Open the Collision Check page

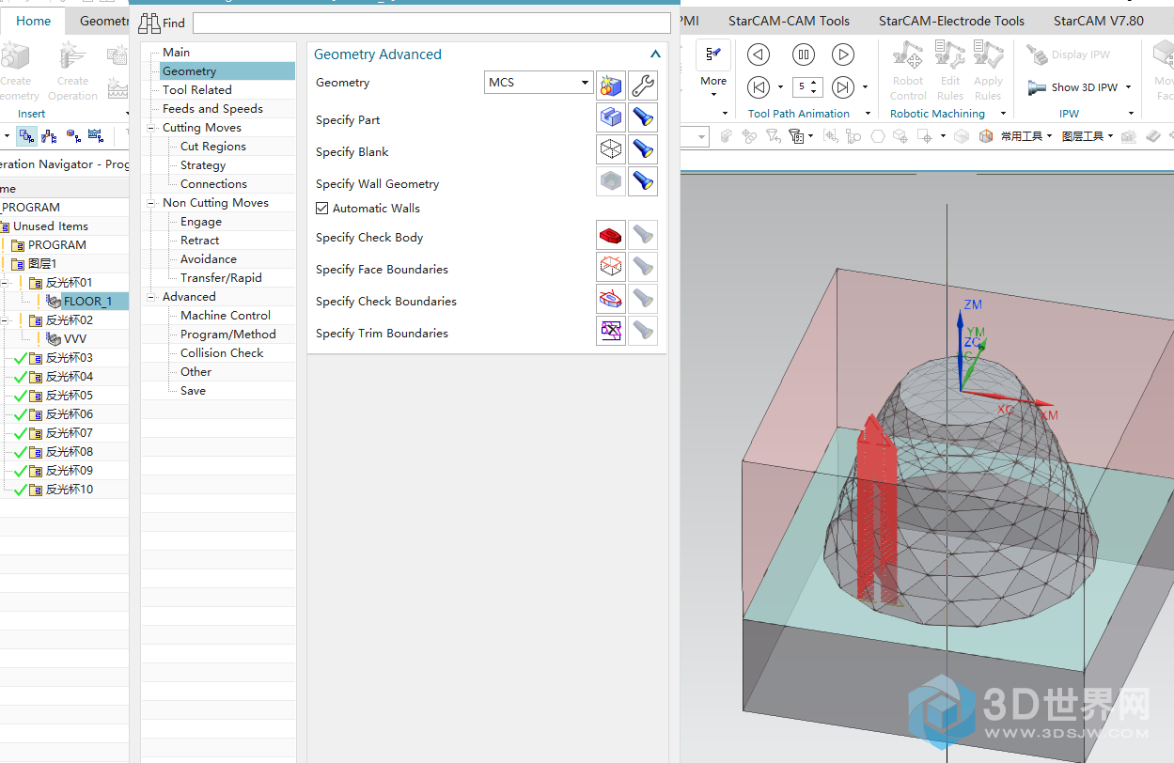tap(222, 353)
